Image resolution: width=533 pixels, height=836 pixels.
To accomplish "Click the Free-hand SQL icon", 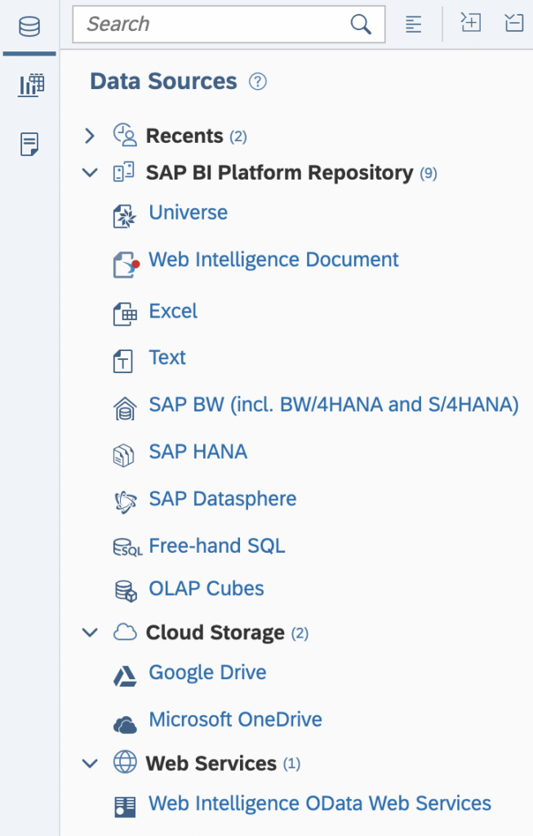I will tap(128, 548).
